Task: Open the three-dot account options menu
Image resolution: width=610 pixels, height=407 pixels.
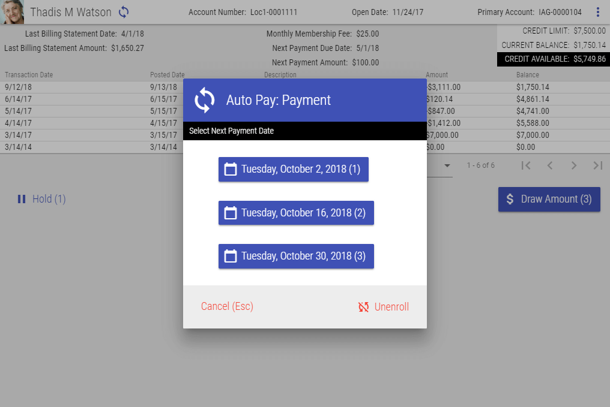Action: click(x=597, y=12)
